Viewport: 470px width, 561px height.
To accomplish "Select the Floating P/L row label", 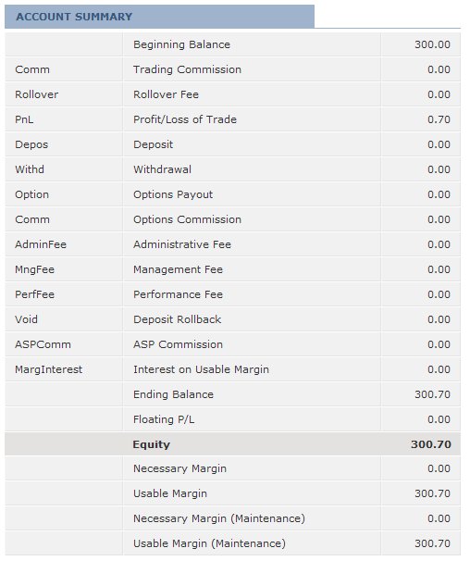I will pyautogui.click(x=164, y=419).
